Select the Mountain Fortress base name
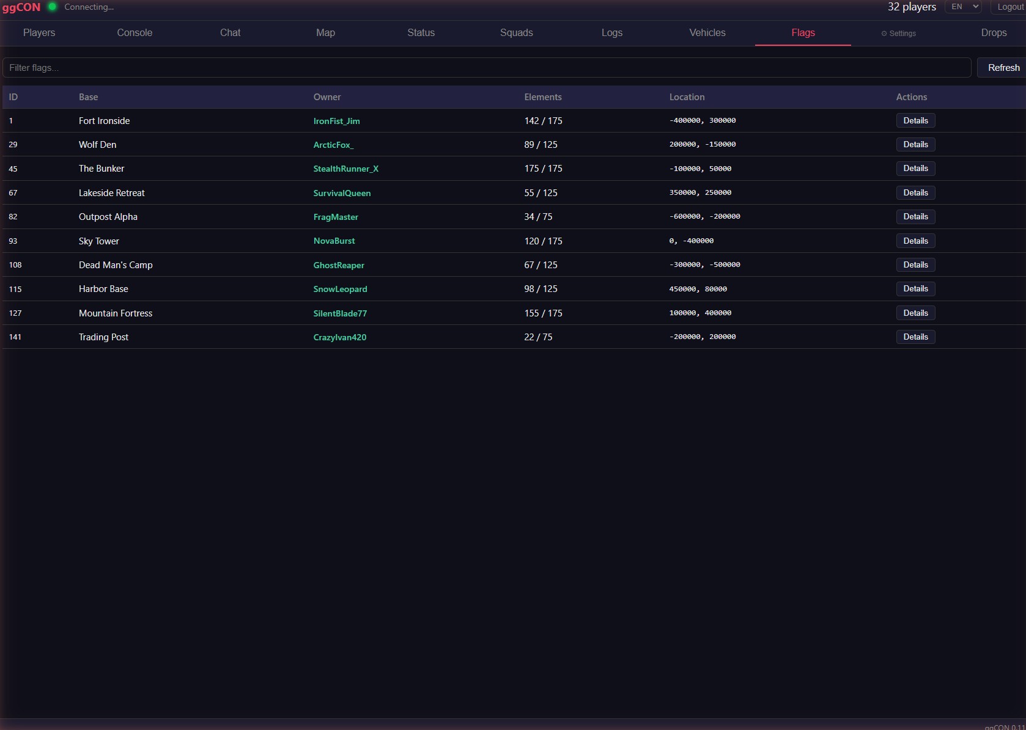This screenshot has height=730, width=1026. coord(116,313)
